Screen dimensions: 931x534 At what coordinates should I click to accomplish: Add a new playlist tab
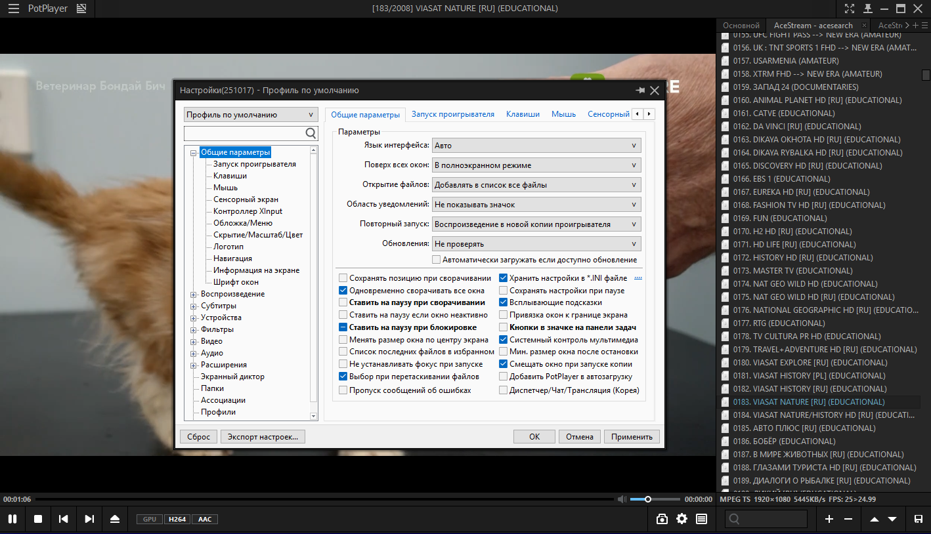click(x=916, y=26)
